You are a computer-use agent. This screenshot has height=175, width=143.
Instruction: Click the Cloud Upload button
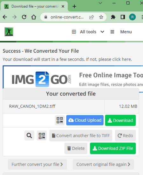[x=85, y=120]
